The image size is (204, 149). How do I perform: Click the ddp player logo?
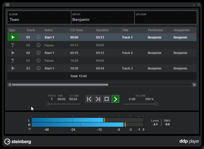tap(189, 141)
